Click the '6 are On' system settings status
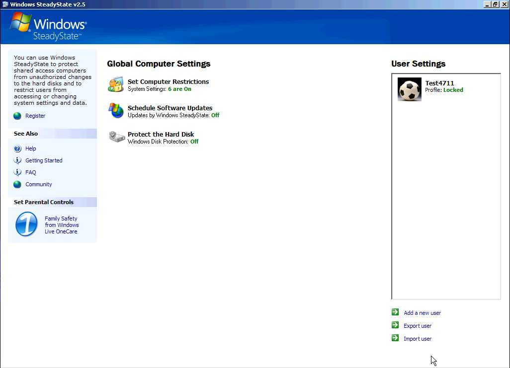510x368 pixels. (179, 89)
